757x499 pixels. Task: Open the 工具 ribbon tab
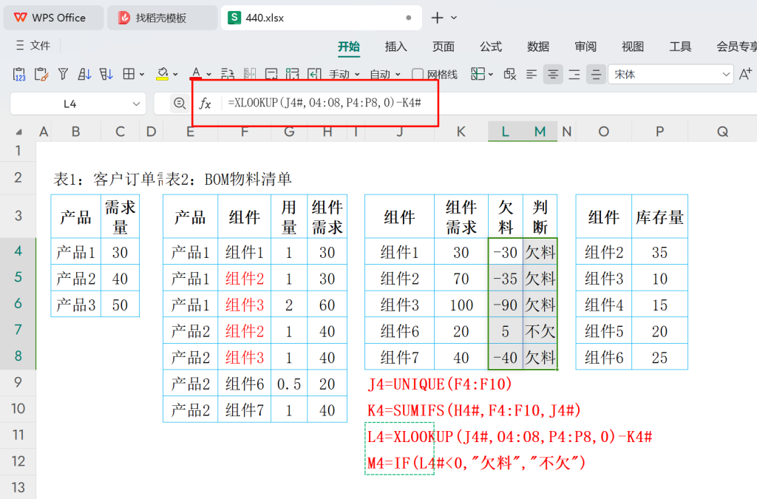pos(680,47)
